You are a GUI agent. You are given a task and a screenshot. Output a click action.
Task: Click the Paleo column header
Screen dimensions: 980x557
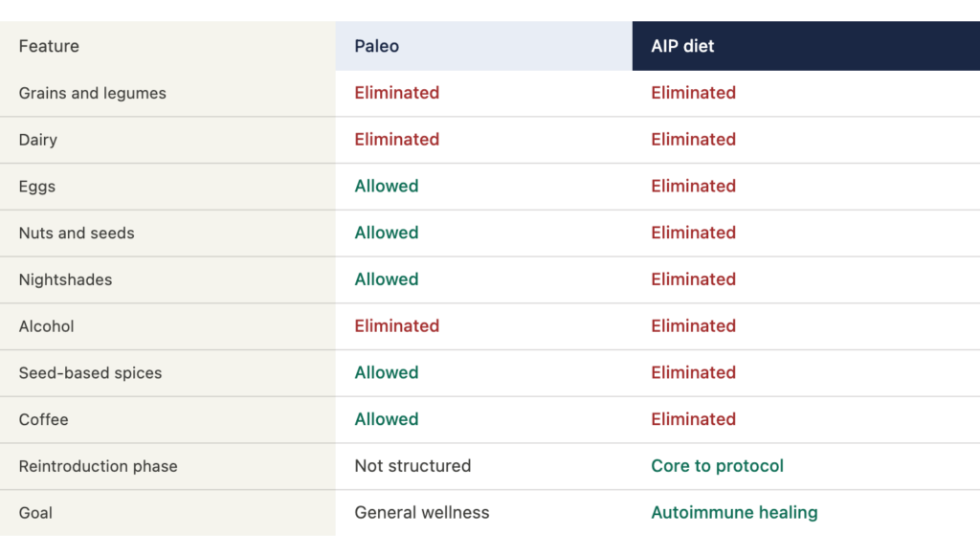point(377,46)
